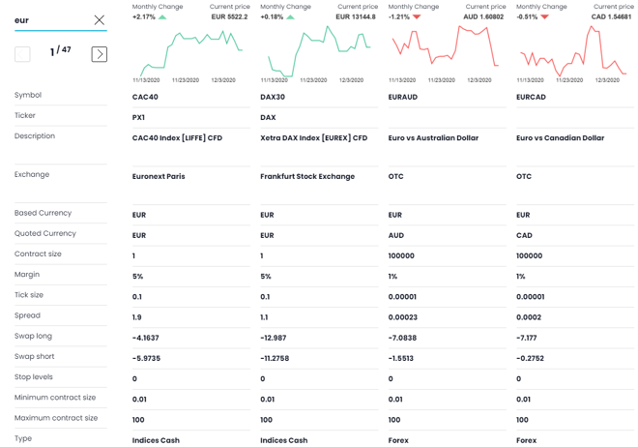Click current price AUD 1.60802
Viewport: 638px width, 447px height.
point(483,16)
